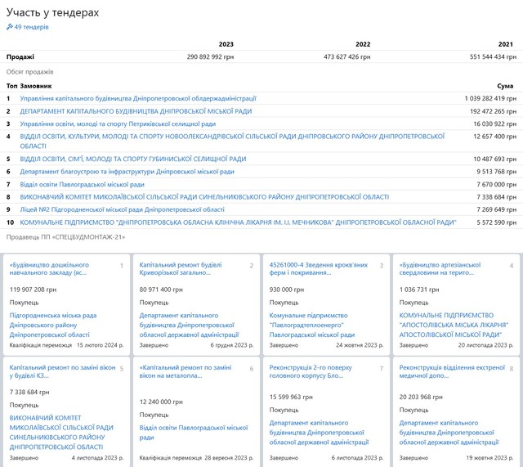Screen dimensions: 523x467
Task: Open the 49 тендерів link
Action: point(31,27)
